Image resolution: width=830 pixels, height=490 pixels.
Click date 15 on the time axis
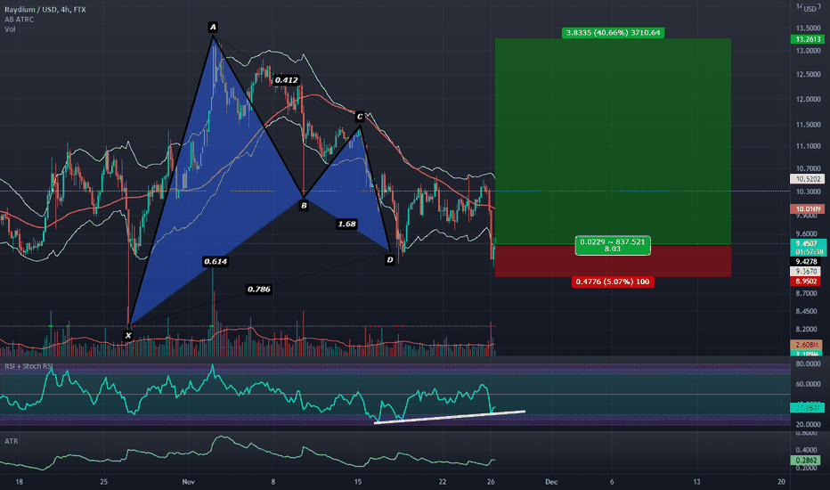pos(358,481)
